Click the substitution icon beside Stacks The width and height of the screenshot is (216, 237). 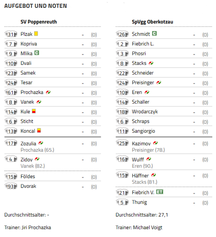click(x=151, y=63)
